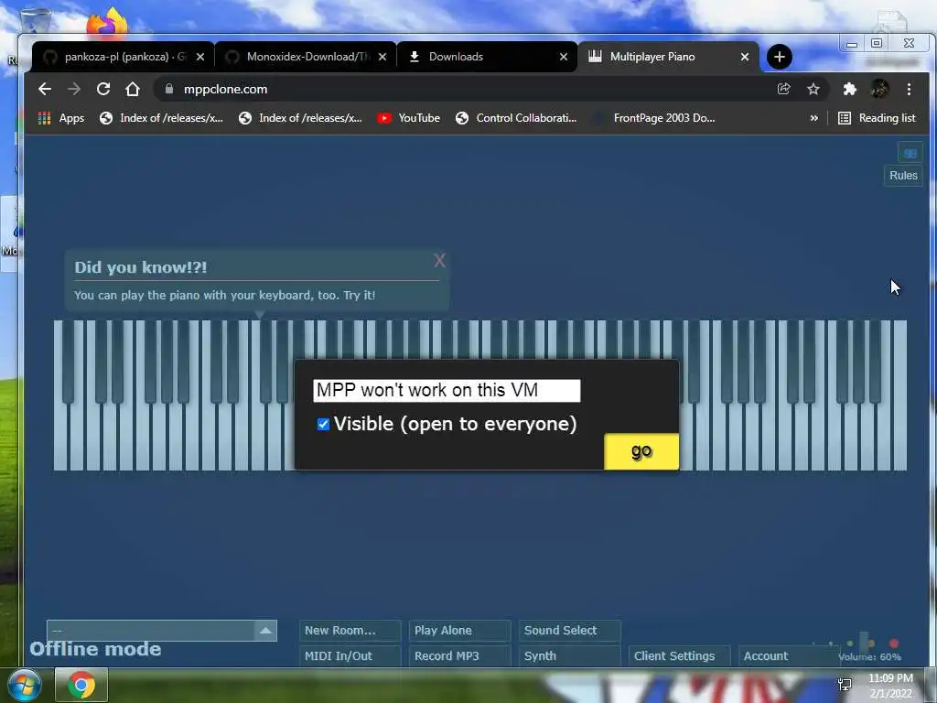Viewport: 937px width, 703px height.
Task: Click Record MP3
Action: click(x=459, y=655)
